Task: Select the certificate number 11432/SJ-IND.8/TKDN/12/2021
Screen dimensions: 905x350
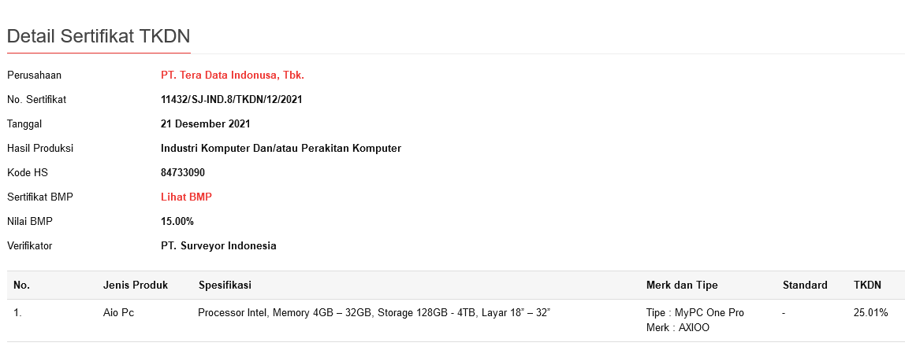Action: (231, 100)
